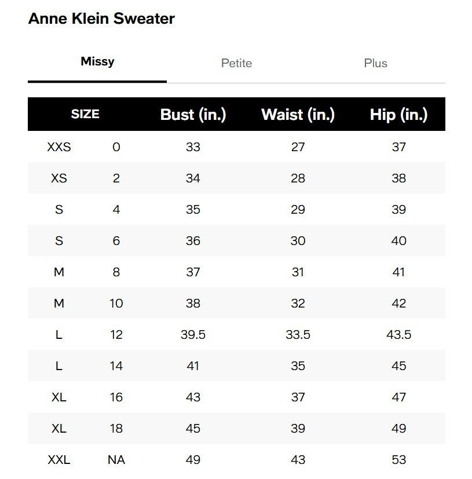Click the Waist (in.) column header
The image size is (472, 479).
coord(298,114)
